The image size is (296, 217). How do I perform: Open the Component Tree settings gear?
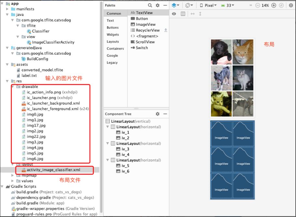158,114
